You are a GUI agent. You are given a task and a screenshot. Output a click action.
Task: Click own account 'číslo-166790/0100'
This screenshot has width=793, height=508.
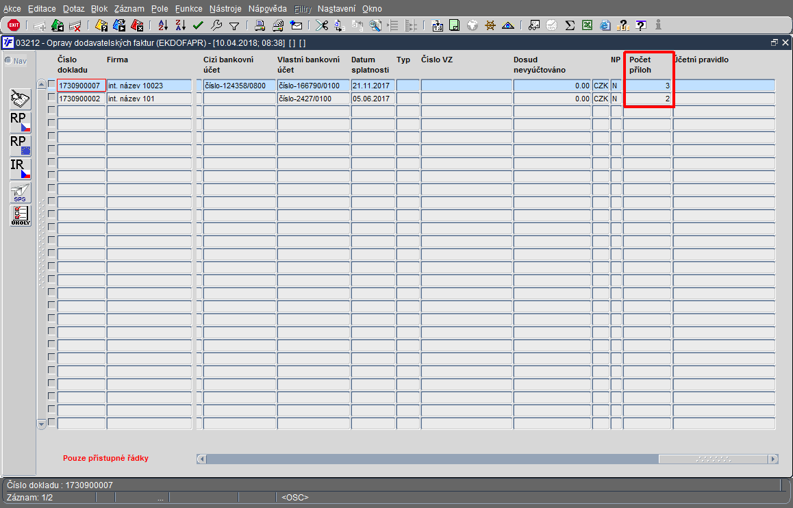click(314, 86)
